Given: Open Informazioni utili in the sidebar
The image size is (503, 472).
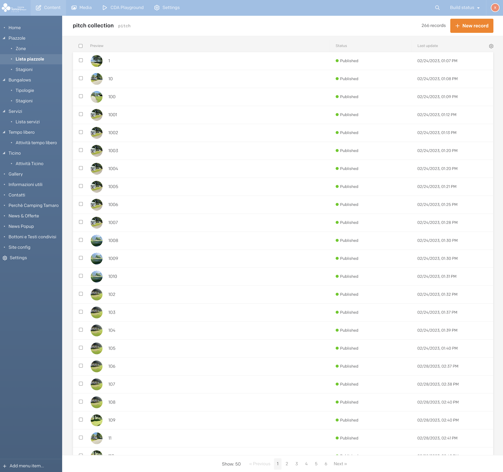Looking at the screenshot, I should point(25,184).
